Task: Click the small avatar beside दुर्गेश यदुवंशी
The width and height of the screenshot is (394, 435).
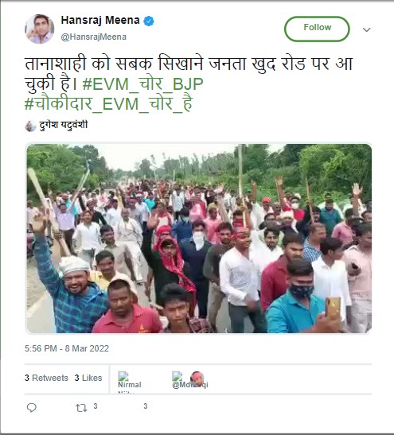Action: 30,126
